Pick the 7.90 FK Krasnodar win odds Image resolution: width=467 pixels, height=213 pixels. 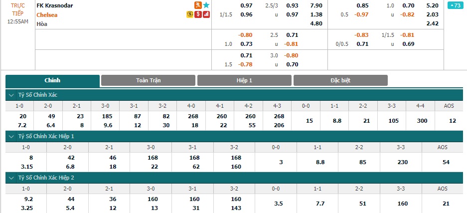click(316, 5)
